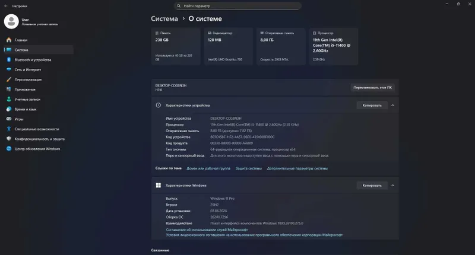Viewport: 475px width, 255px height.
Task: Collapse the Характеристики Windows section chevron
Action: point(392,186)
